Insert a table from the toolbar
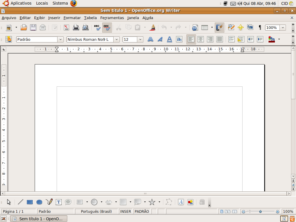This screenshot has height=222, width=296. pos(204,27)
